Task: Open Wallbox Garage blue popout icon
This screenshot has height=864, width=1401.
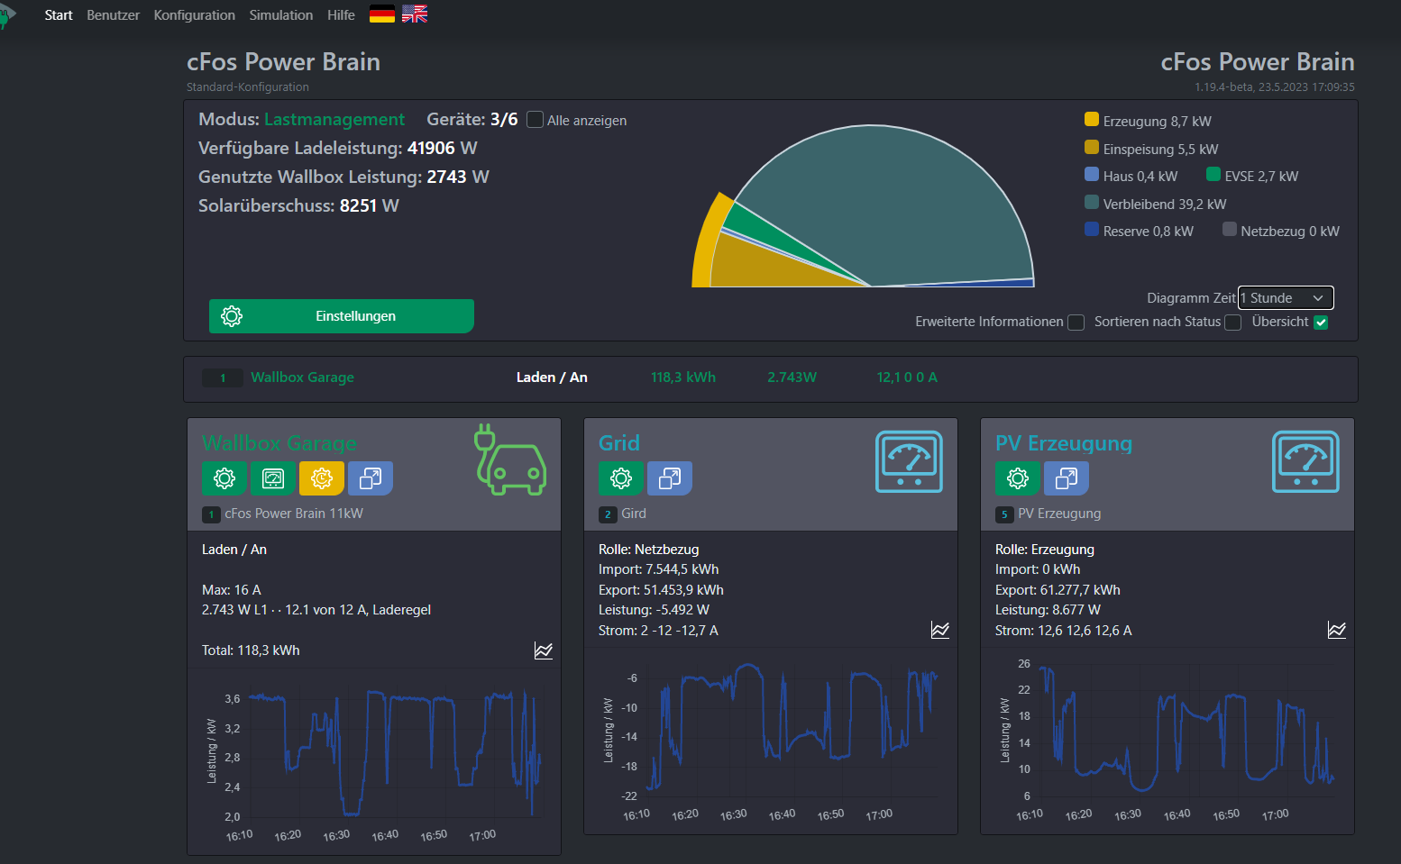Action: [371, 478]
